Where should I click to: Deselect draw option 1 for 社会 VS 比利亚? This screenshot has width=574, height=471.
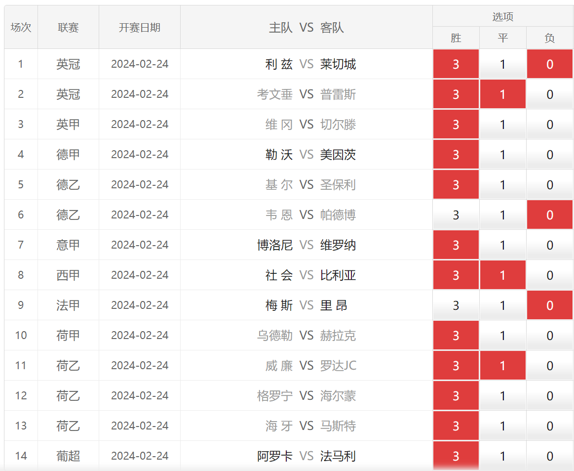click(x=502, y=275)
